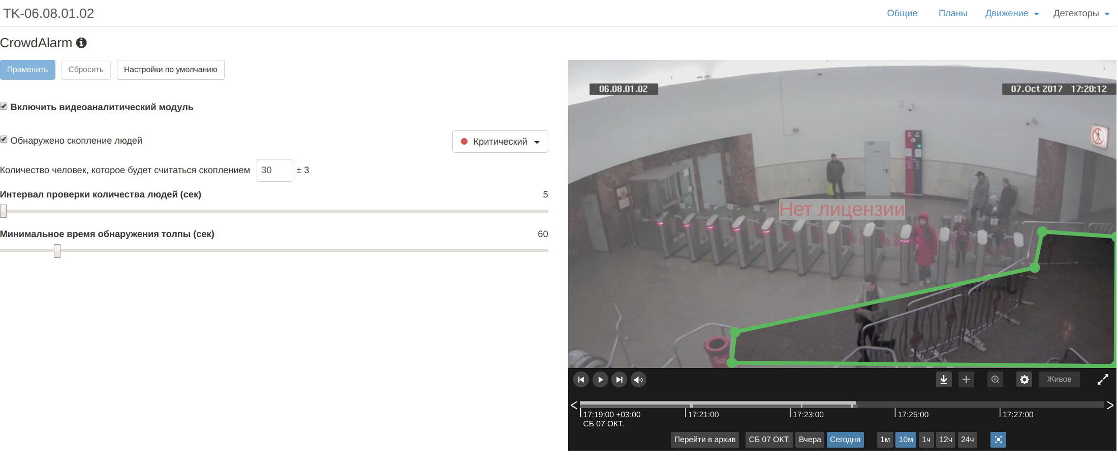The width and height of the screenshot is (1118, 471).
Task: Set timeline scale to 24ч
Action: click(968, 440)
